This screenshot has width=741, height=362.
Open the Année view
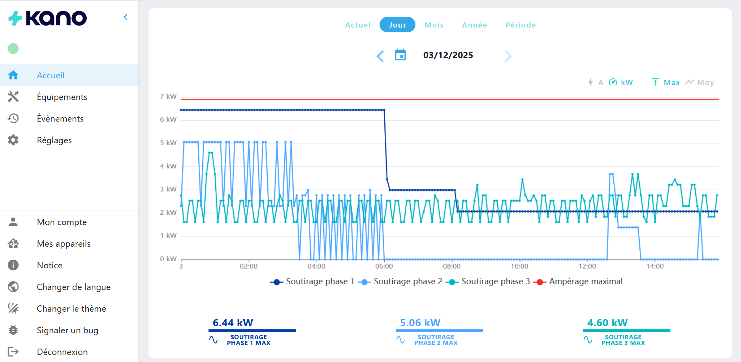pyautogui.click(x=474, y=25)
